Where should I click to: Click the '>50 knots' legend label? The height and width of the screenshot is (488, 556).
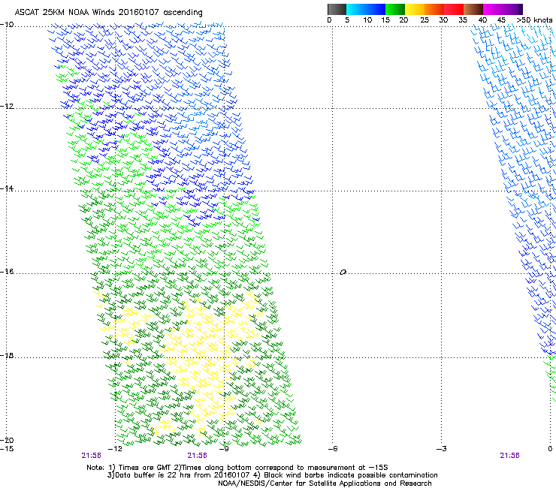534,20
